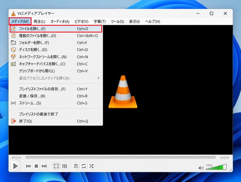Select ストリーム...(S) entry

(56, 103)
